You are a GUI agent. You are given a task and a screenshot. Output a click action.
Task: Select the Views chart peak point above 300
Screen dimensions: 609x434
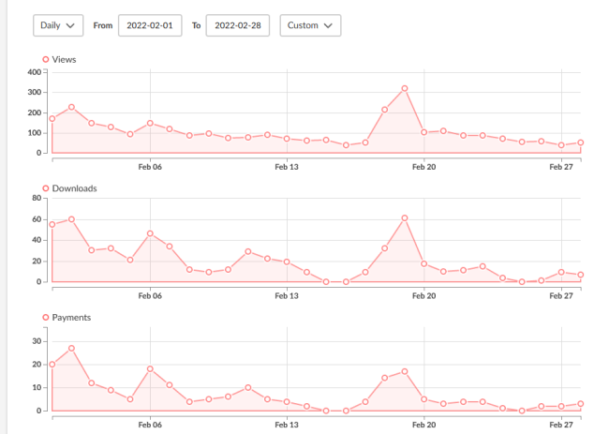pos(405,89)
